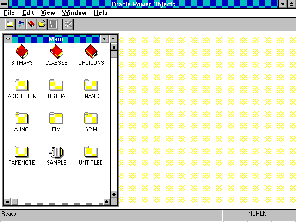This screenshot has width=296, height=222.
Task: Click the New Library red book toolbar icon
Action: pyautogui.click(x=31, y=24)
